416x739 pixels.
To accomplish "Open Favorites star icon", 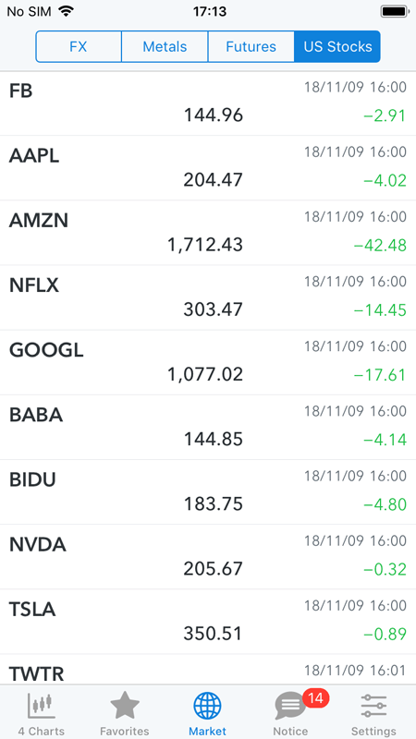I will pos(125,706).
